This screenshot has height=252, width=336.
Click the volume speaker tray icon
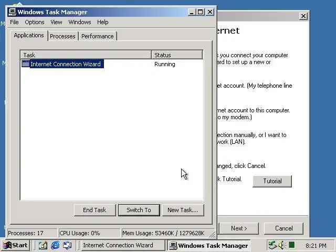tap(281, 245)
